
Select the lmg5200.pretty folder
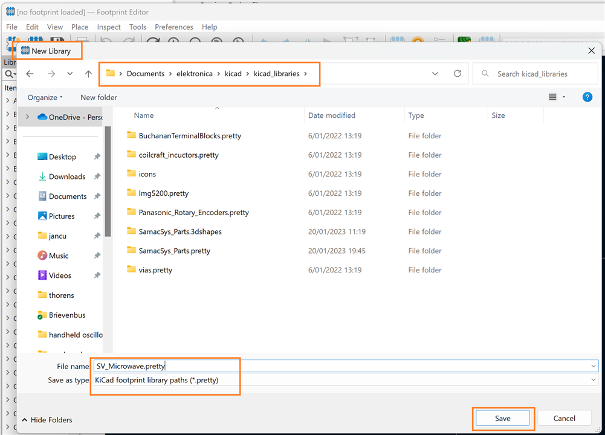coord(158,193)
